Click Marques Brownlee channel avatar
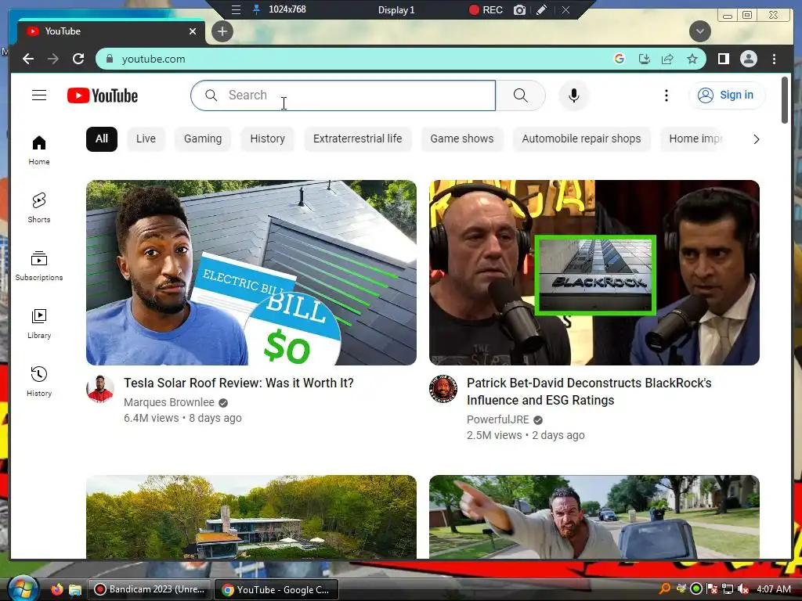 [x=99, y=389]
